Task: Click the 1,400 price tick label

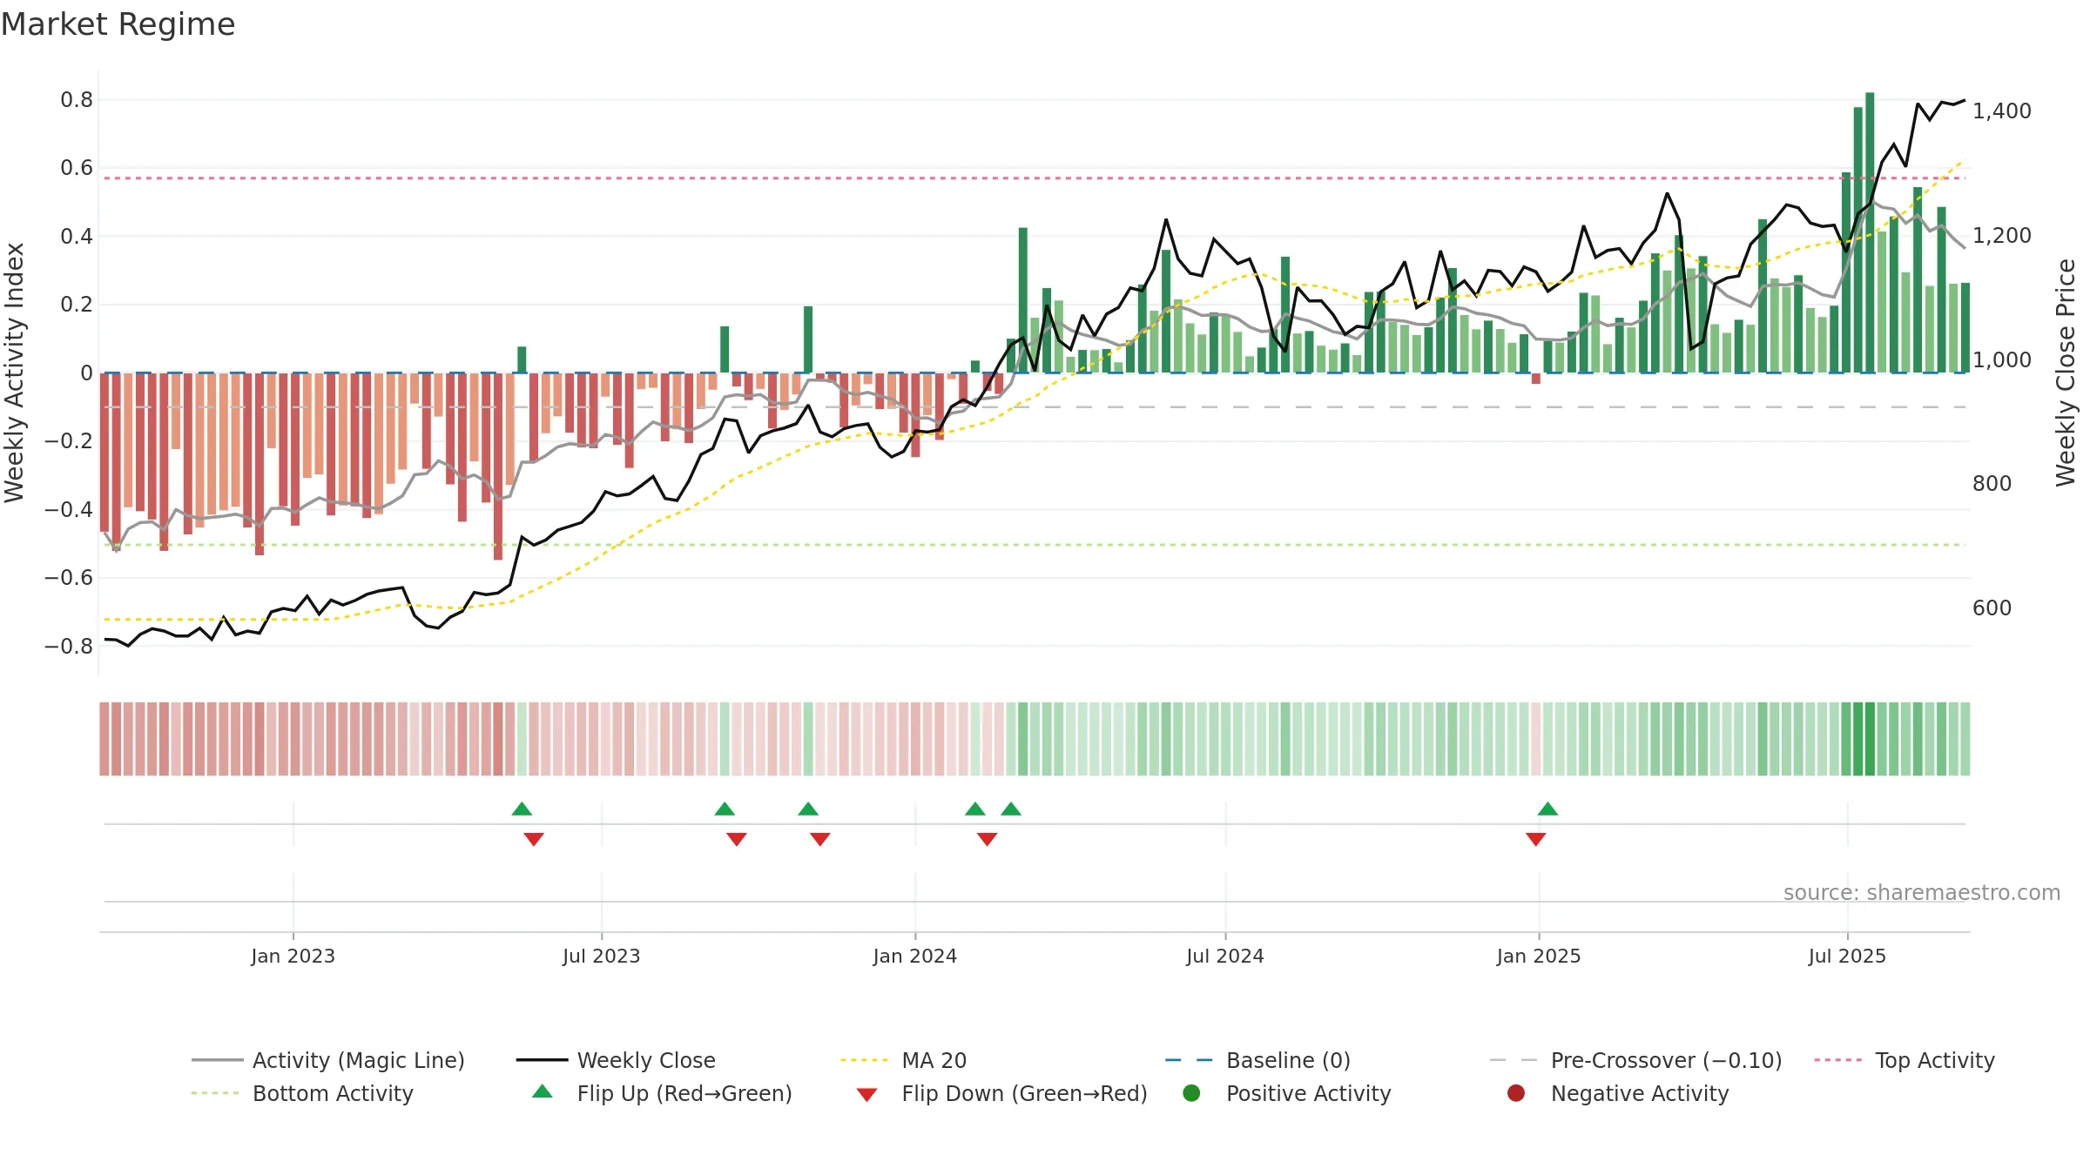Action: pyautogui.click(x=2001, y=111)
